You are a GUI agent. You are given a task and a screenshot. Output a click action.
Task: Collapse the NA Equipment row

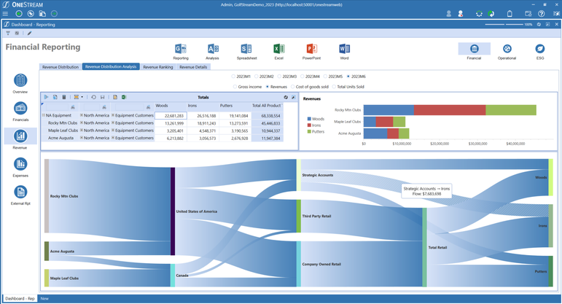tap(43, 115)
